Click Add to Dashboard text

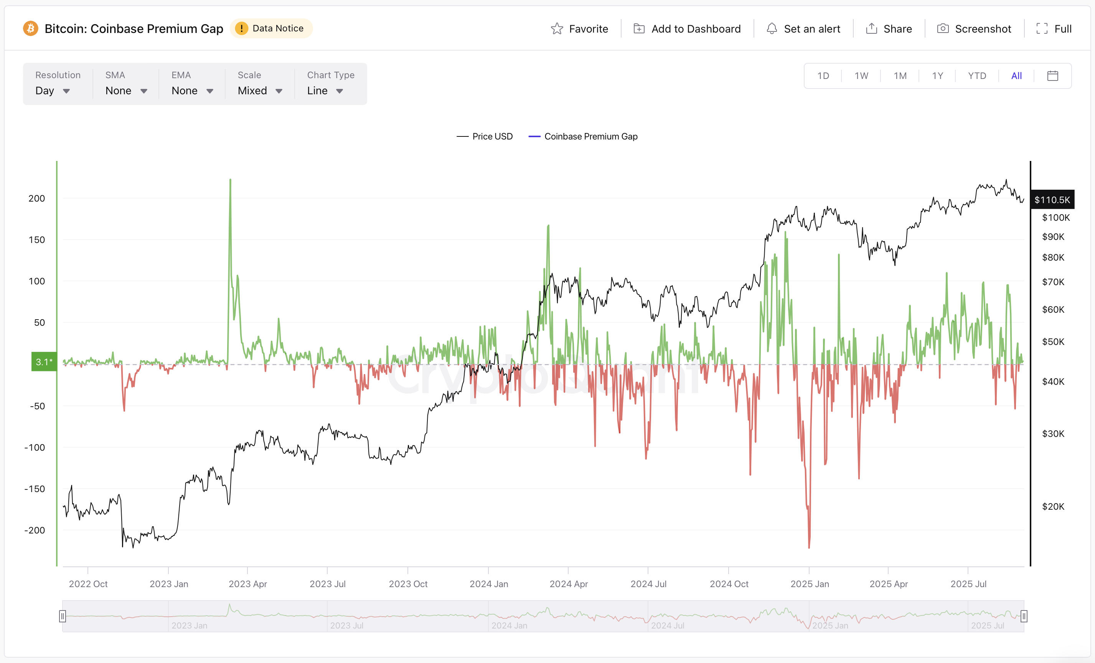pyautogui.click(x=696, y=29)
